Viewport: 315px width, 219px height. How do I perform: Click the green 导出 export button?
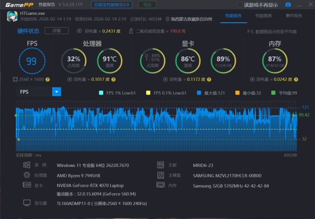point(147,5)
